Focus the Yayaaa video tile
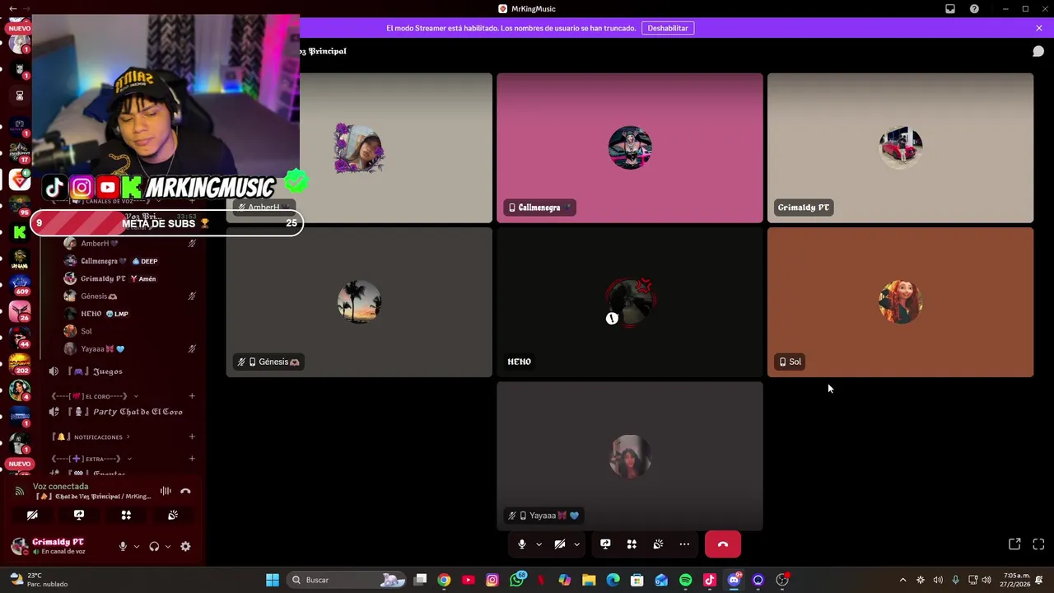1054x593 pixels. (x=630, y=456)
